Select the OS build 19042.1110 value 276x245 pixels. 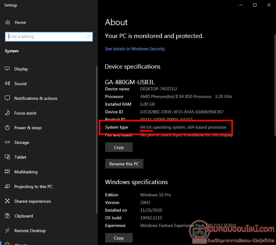click(x=151, y=218)
